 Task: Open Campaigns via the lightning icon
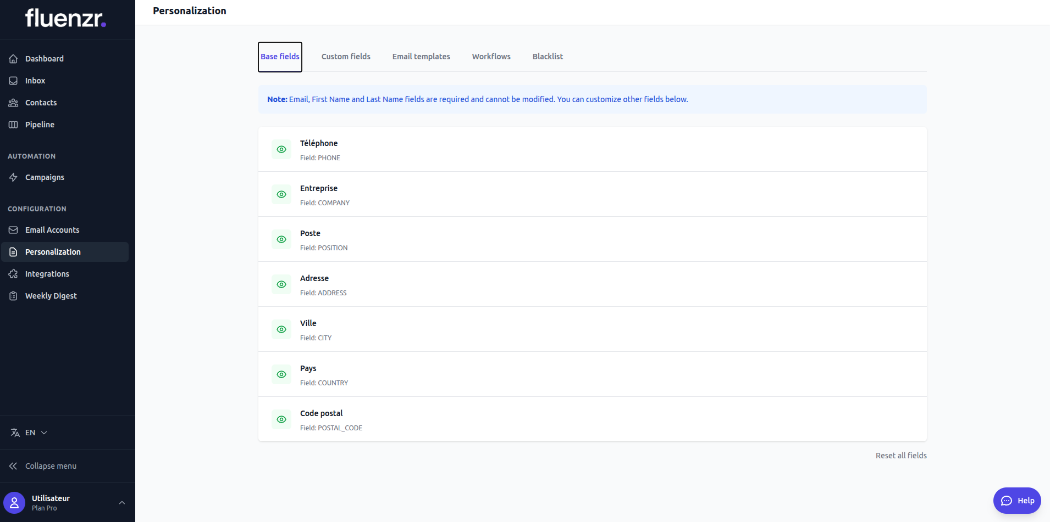(x=13, y=177)
